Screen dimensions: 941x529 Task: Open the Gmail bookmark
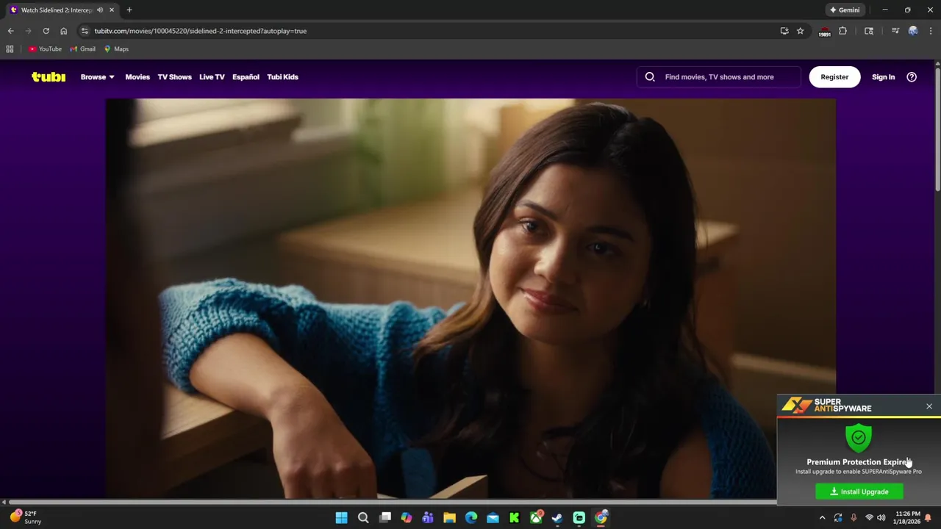tap(82, 49)
